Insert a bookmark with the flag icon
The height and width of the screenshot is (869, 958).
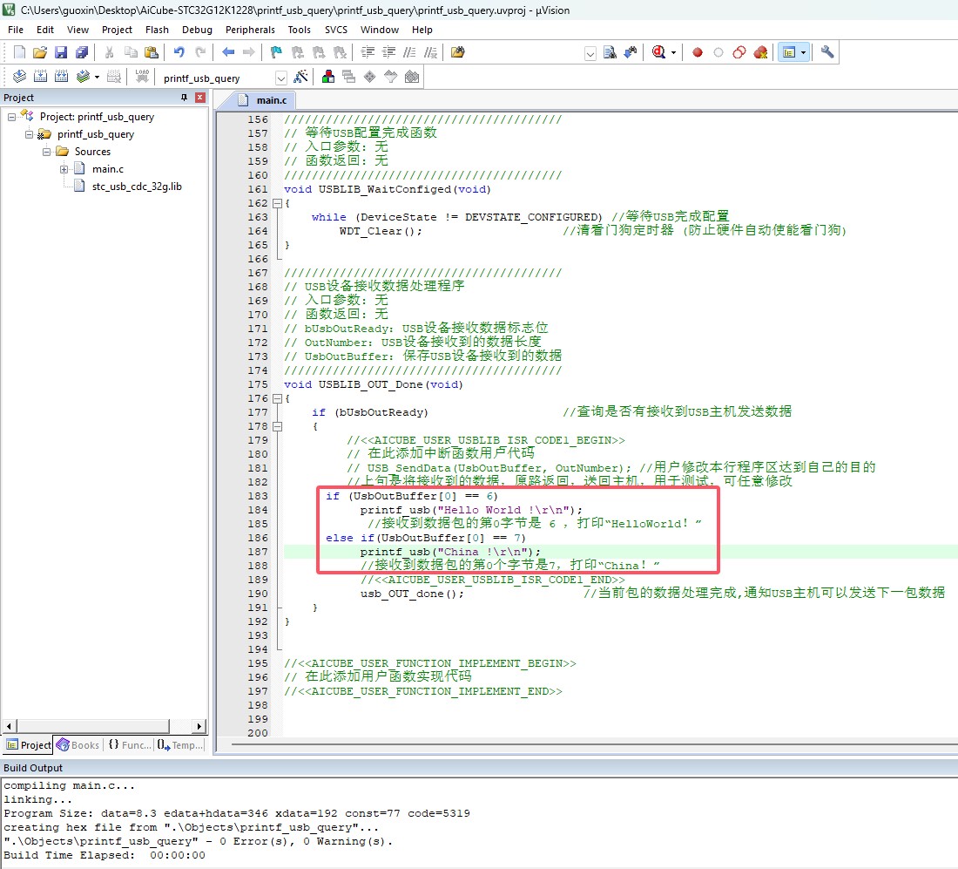pyautogui.click(x=276, y=52)
